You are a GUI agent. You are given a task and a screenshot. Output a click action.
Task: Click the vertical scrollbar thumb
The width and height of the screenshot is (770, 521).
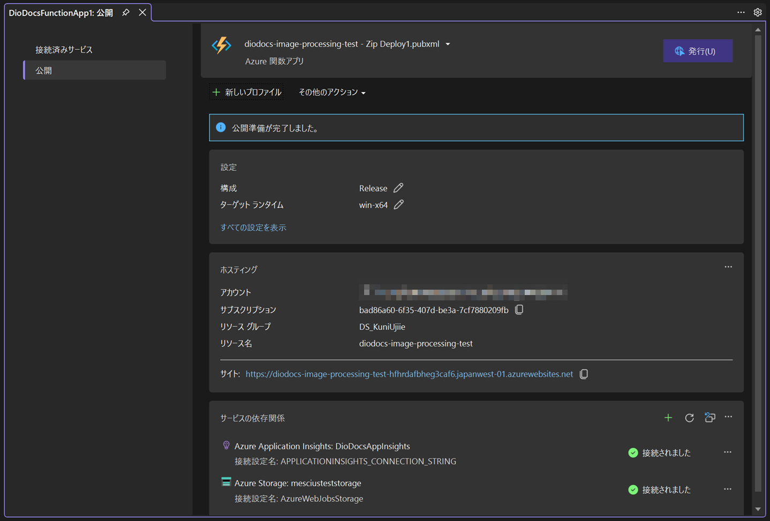click(x=758, y=263)
